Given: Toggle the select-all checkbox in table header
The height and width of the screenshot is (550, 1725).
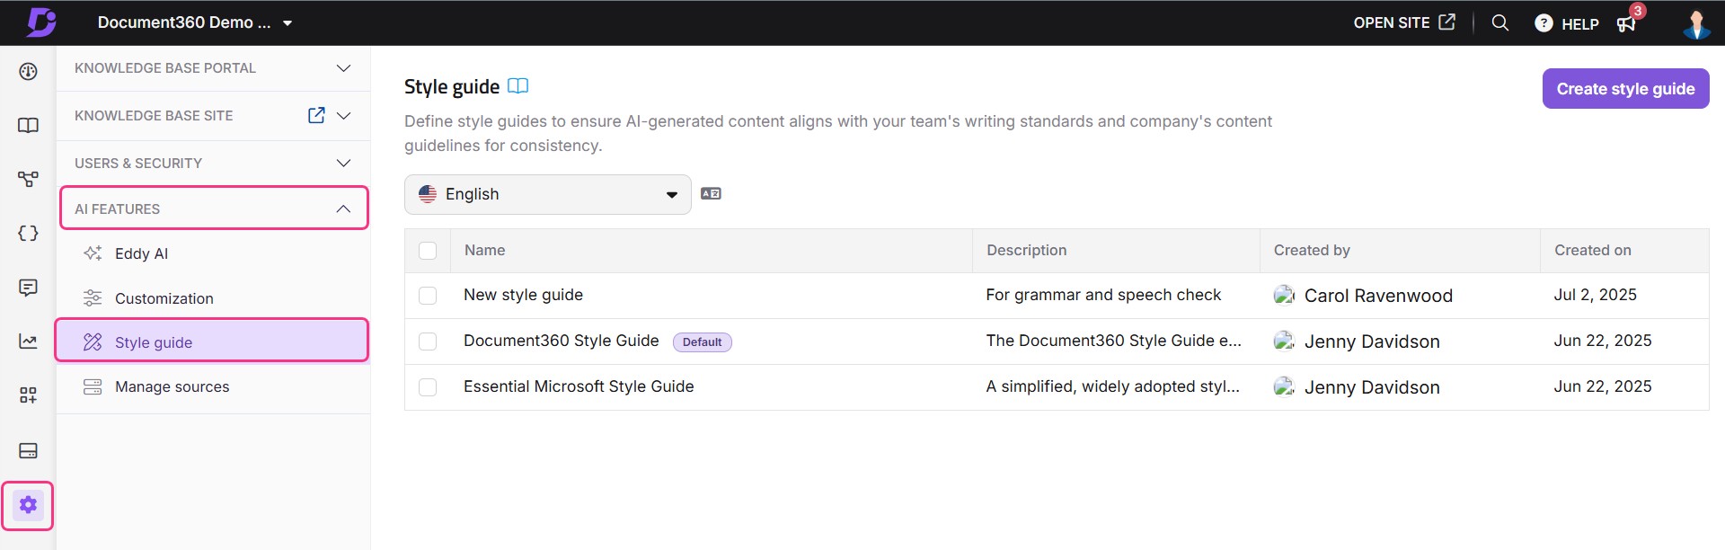Looking at the screenshot, I should coord(428,251).
